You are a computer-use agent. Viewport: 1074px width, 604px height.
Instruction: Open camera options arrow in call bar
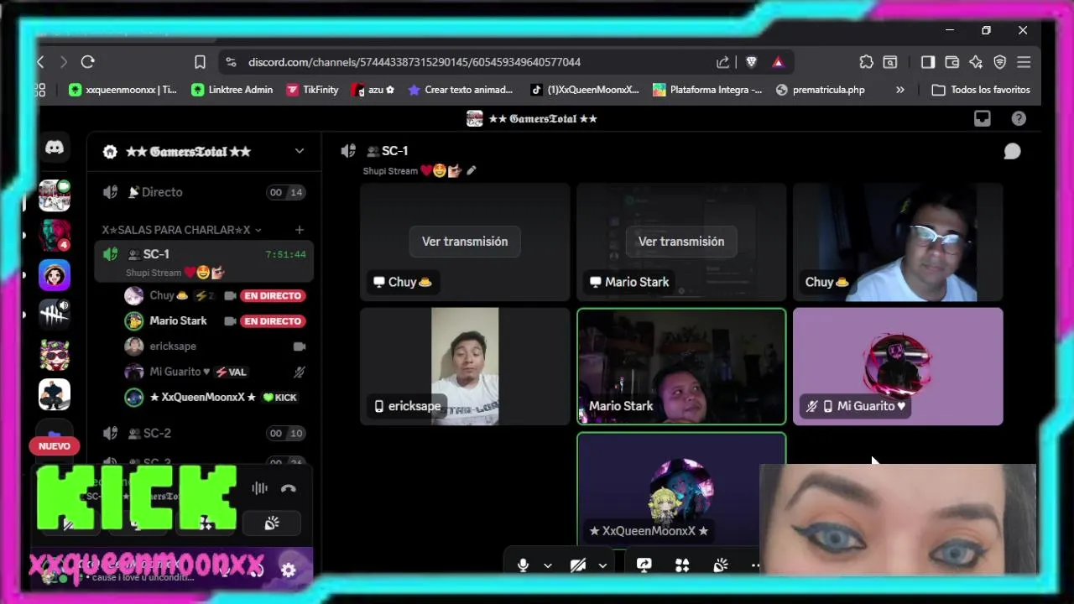[602, 565]
